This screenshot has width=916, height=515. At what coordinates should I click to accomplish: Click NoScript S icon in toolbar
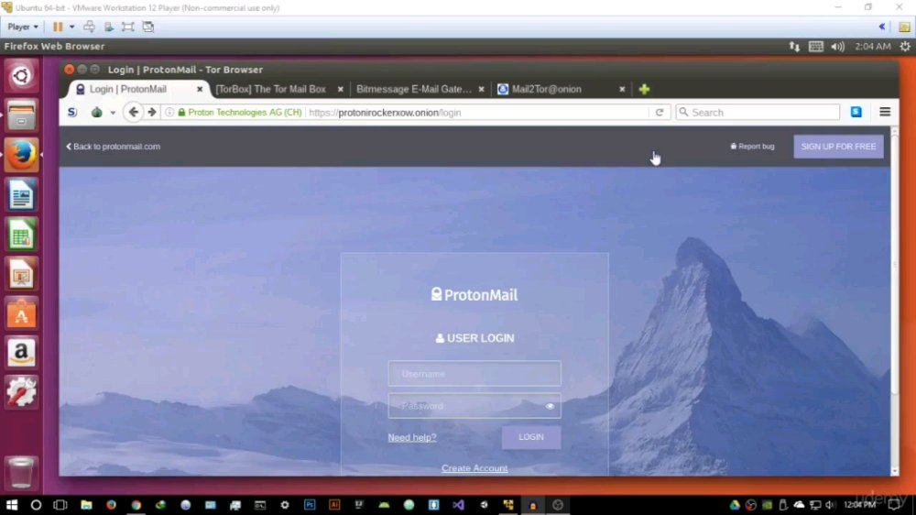pyautogui.click(x=71, y=112)
